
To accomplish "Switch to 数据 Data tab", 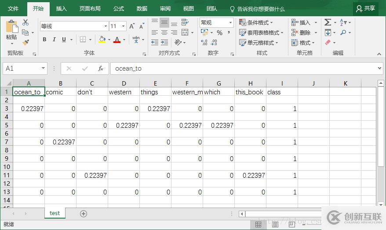I will [x=142, y=9].
